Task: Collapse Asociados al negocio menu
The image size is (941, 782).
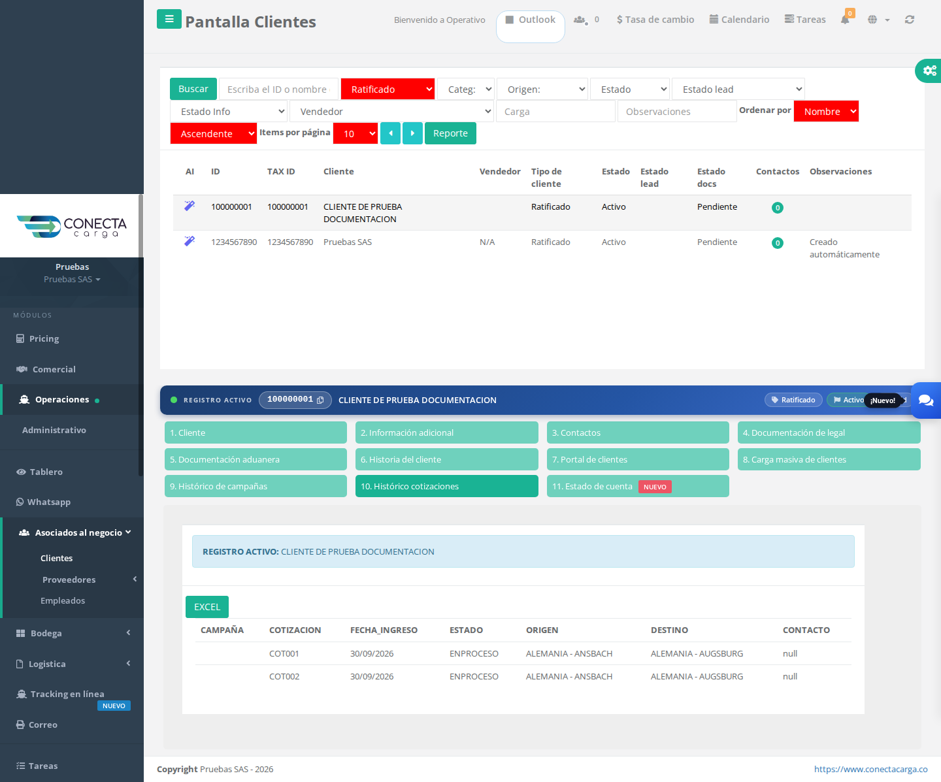Action: pyautogui.click(x=73, y=532)
